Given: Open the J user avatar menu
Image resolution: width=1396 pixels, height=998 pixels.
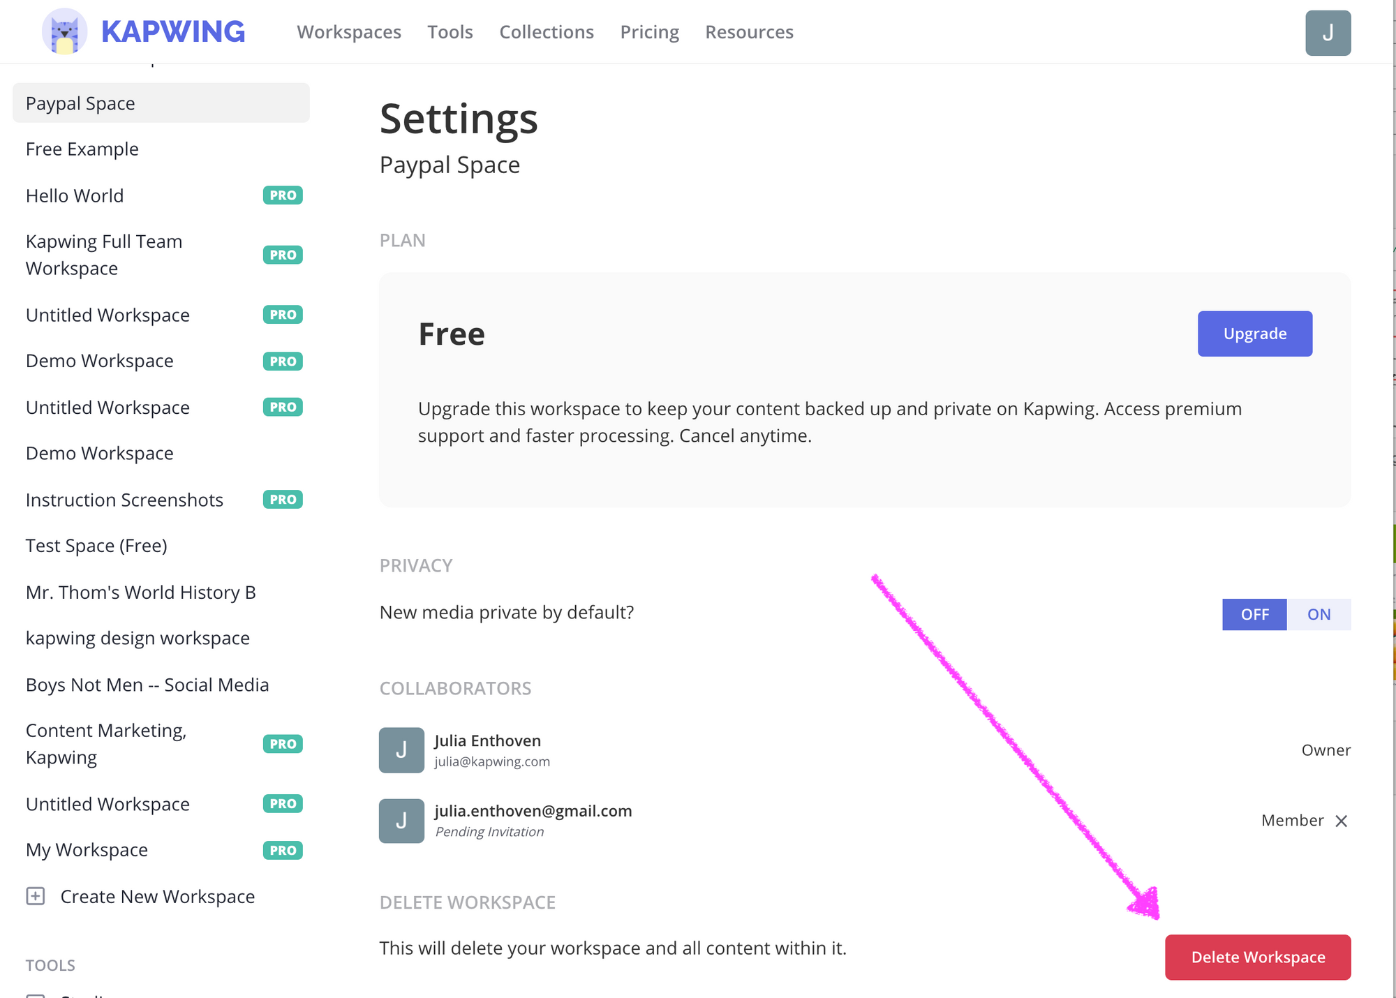Looking at the screenshot, I should [x=1328, y=33].
